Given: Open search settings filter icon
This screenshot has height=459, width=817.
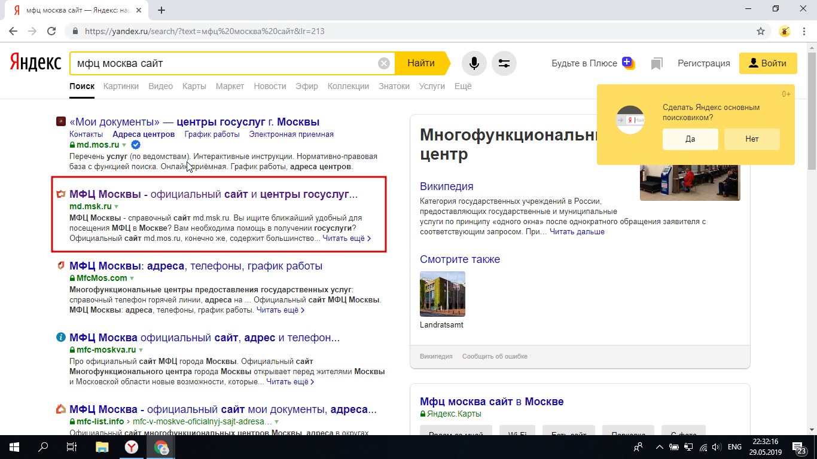Looking at the screenshot, I should click(x=504, y=63).
